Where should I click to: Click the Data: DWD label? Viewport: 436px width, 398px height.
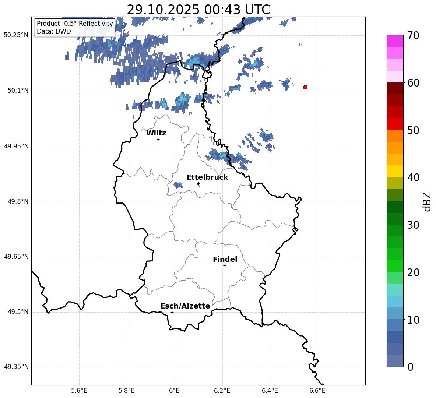(54, 31)
